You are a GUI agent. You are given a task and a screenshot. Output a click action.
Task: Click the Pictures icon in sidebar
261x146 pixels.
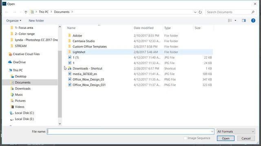coord(12,101)
